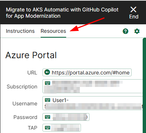Click the Azure Portal heading

tap(31, 55)
